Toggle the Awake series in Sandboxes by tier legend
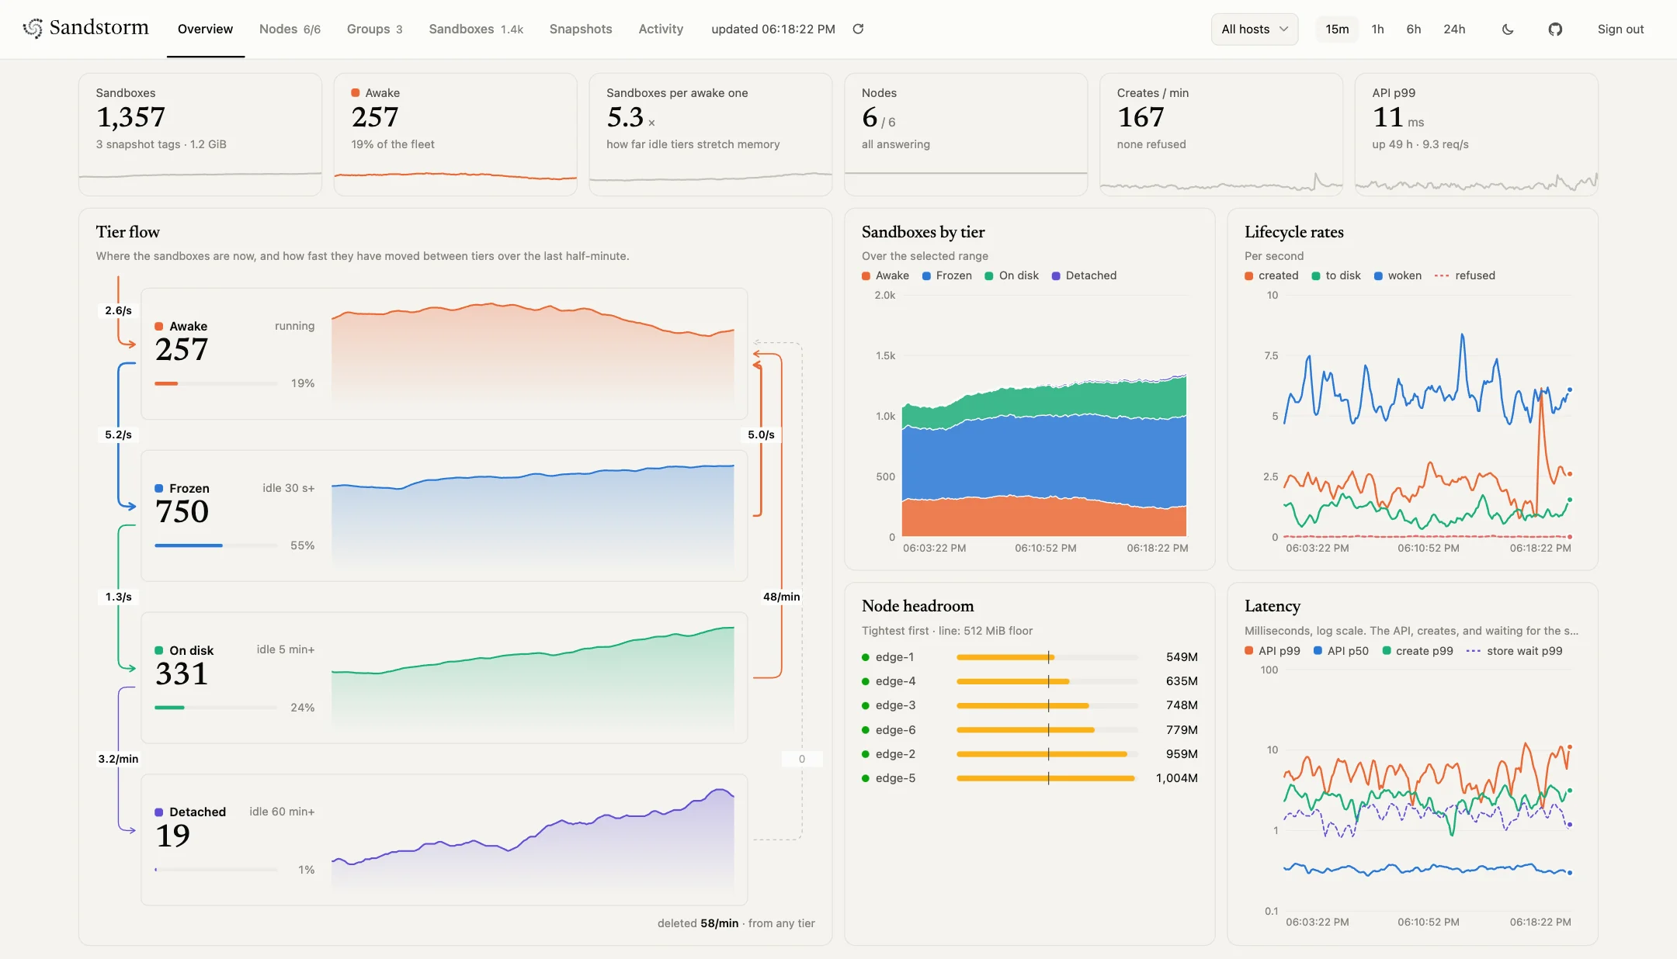The width and height of the screenshot is (1677, 959). [x=885, y=275]
